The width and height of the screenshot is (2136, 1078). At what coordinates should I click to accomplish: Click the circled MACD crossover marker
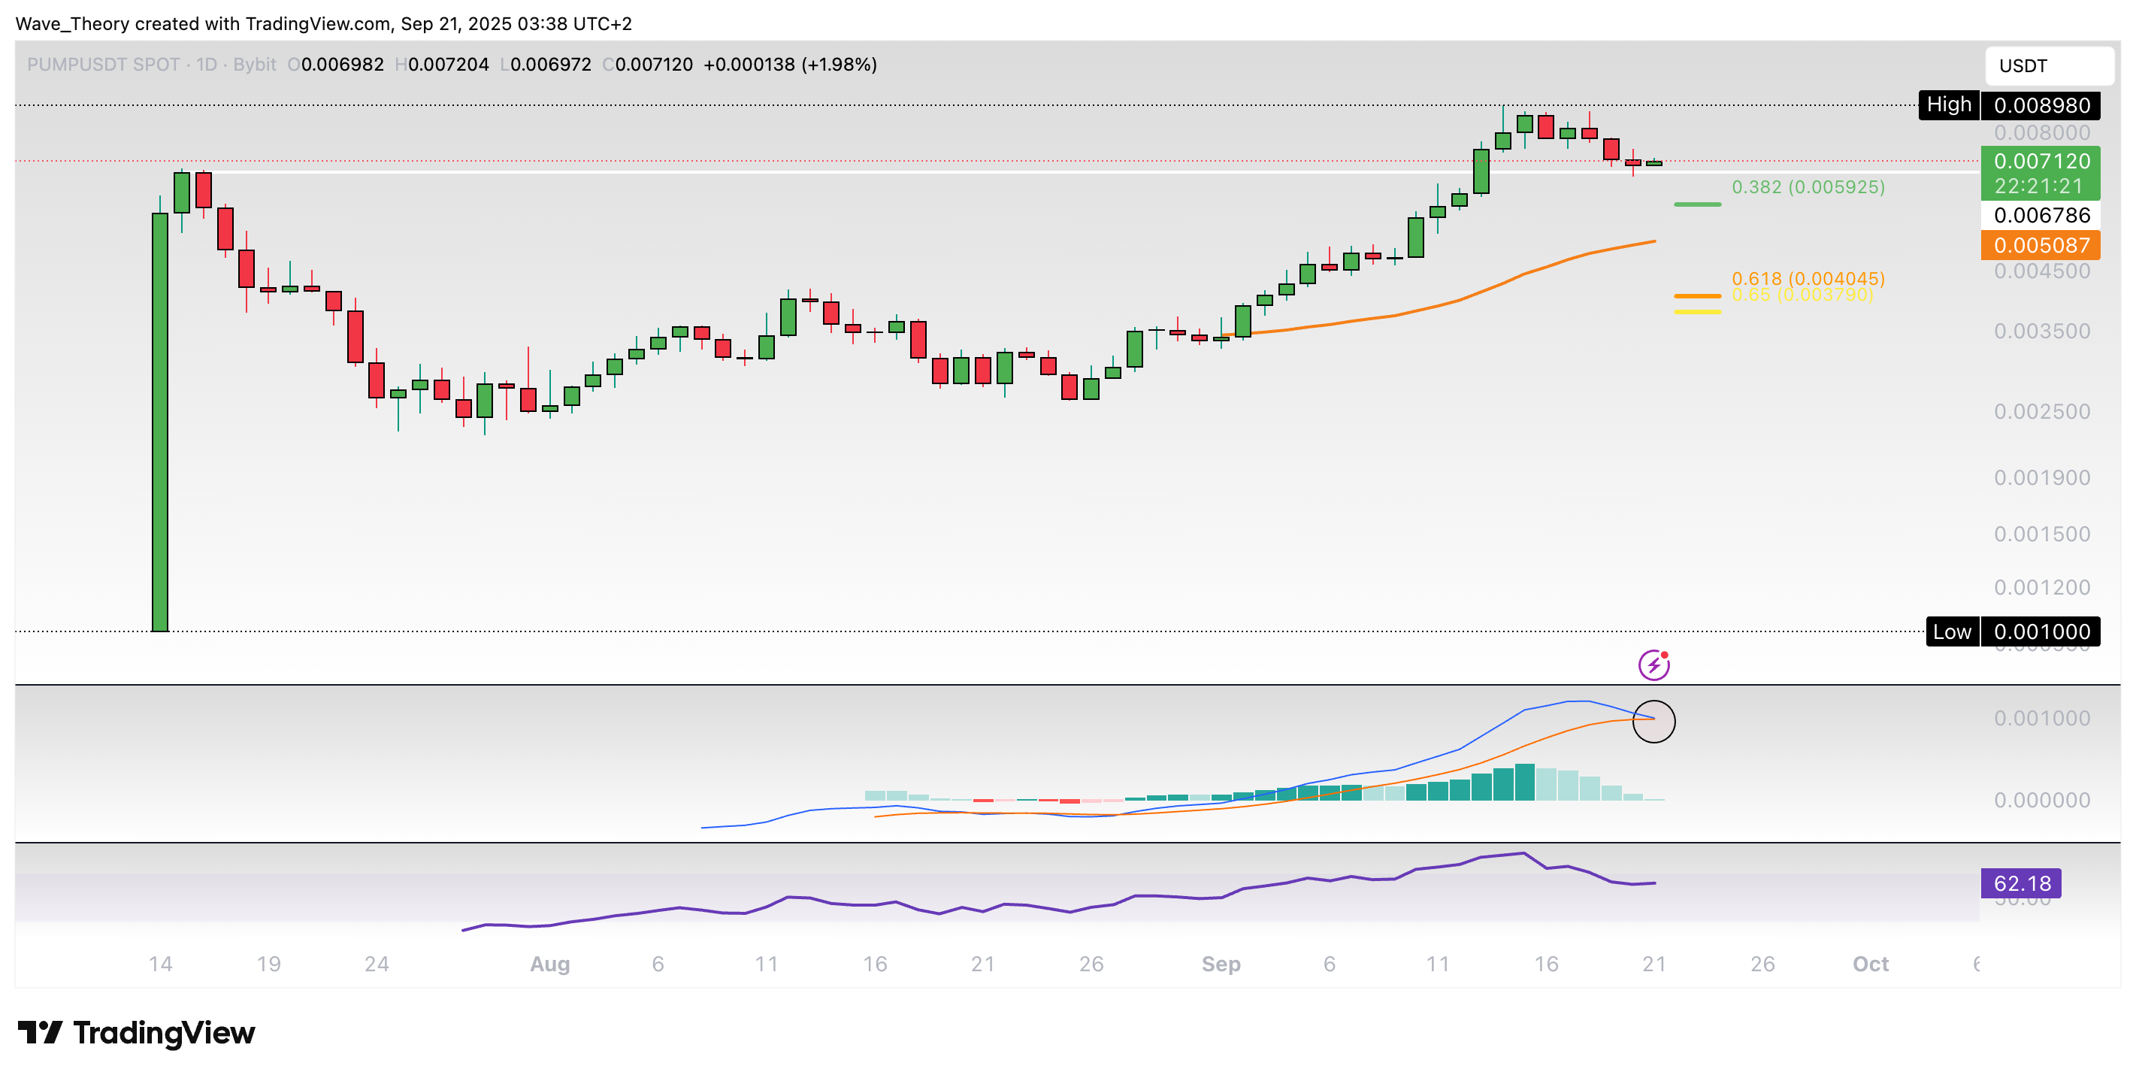pyautogui.click(x=1653, y=722)
